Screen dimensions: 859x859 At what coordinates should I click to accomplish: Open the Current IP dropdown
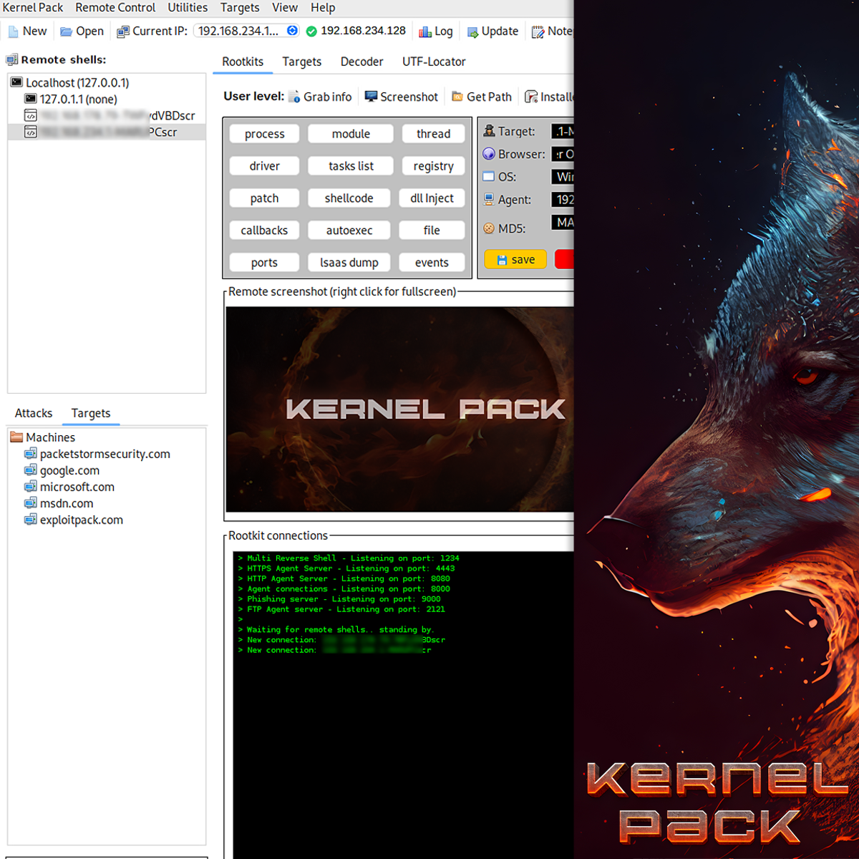click(292, 31)
